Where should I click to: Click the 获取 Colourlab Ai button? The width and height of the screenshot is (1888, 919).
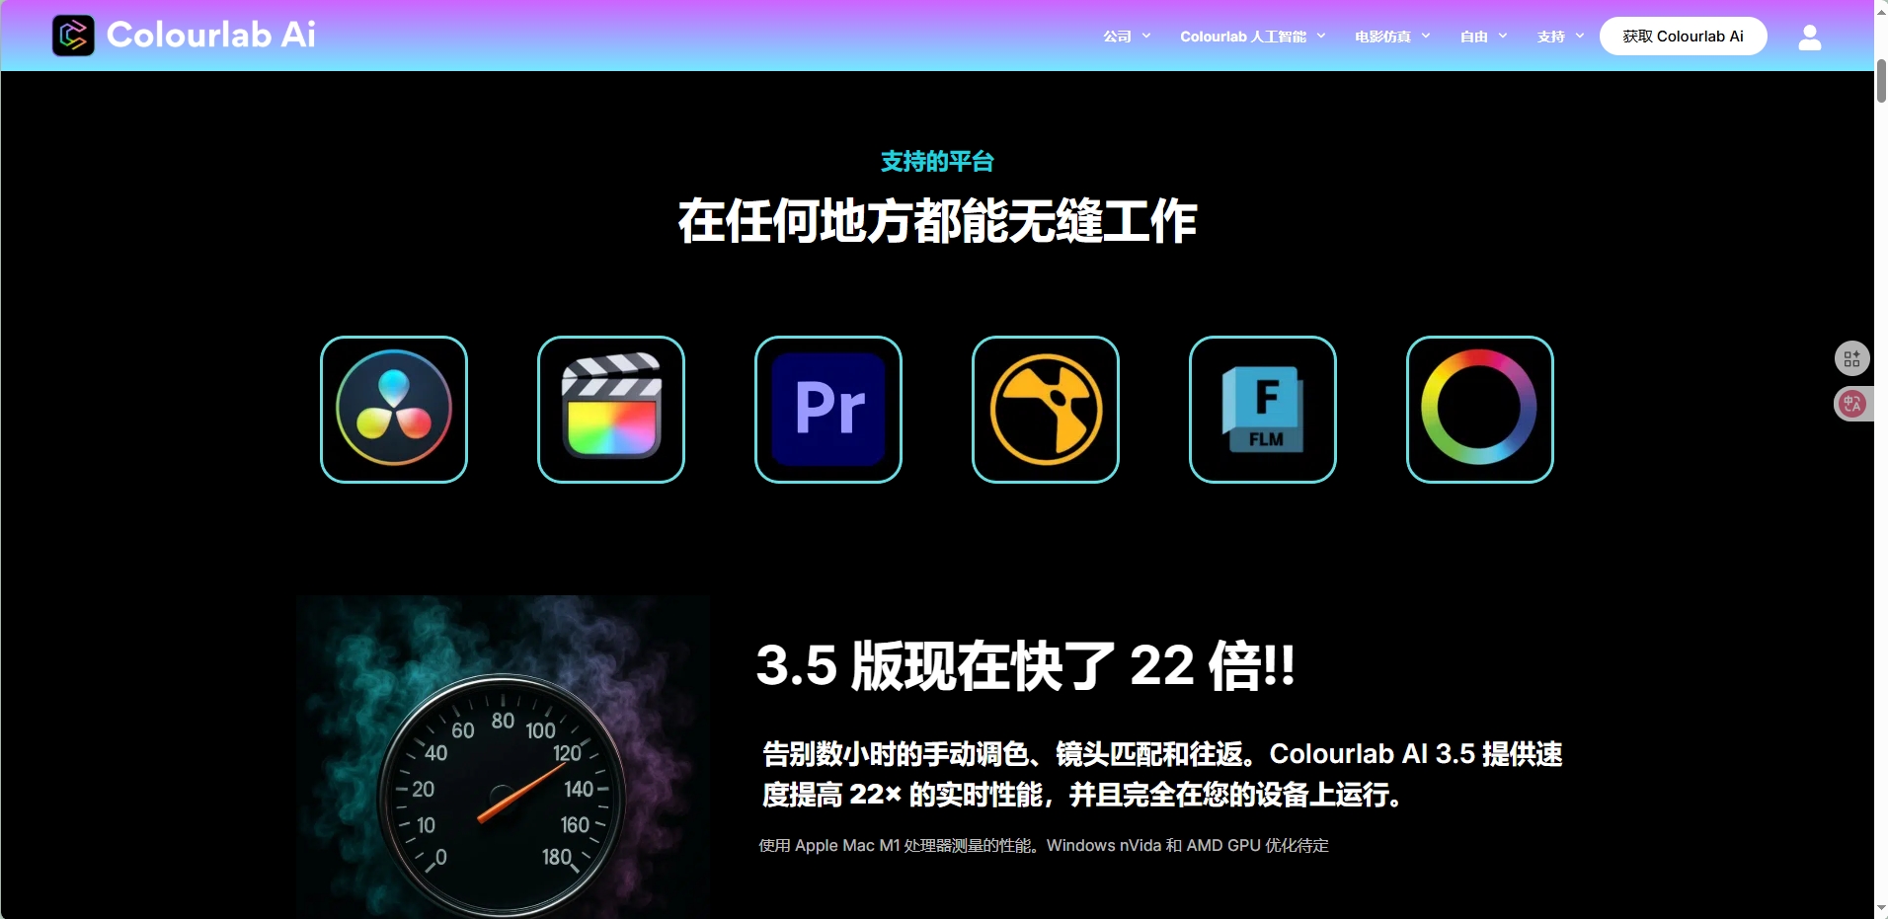[1683, 37]
